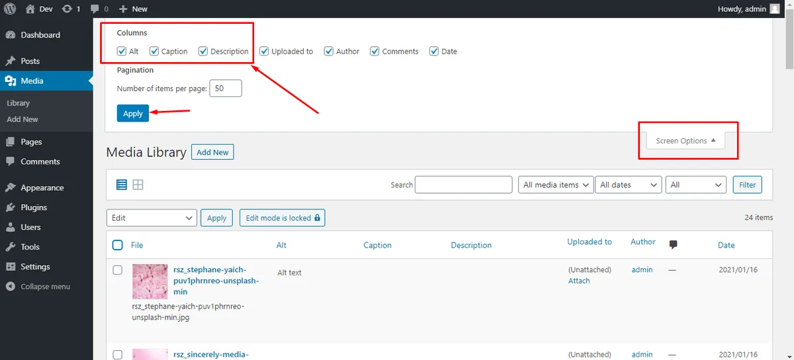Open the Library submenu item

tap(19, 103)
